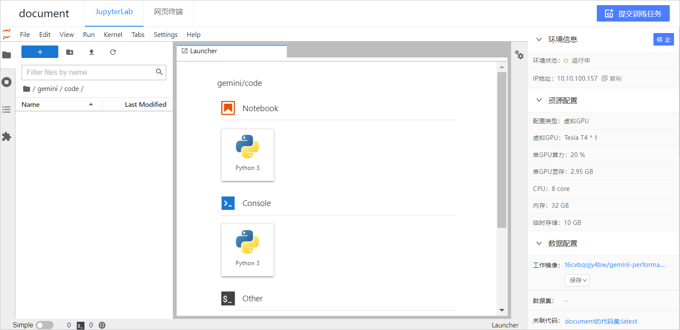
Task: Click the upload files icon
Action: pos(91,52)
